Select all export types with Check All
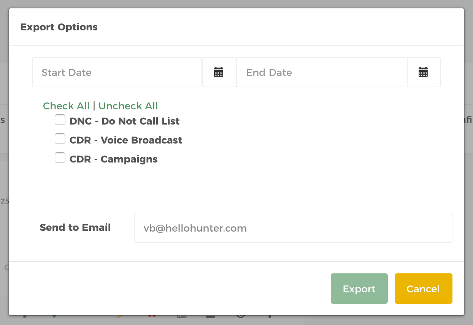Image resolution: width=473 pixels, height=325 pixels. [x=66, y=106]
